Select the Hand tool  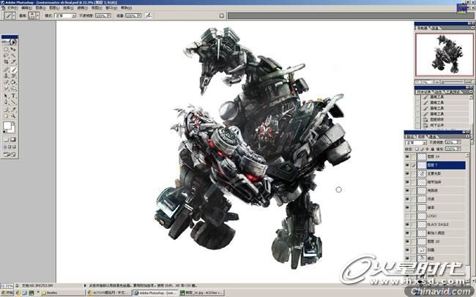(x=6, y=116)
